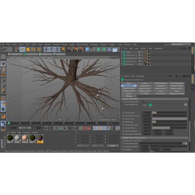Viewport: 195px width, 195px height.
Task: Adjust the Root Count slider
Action: pos(169,113)
